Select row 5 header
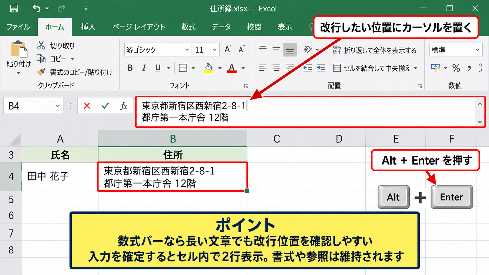This screenshot has height=275, width=489. (11, 199)
